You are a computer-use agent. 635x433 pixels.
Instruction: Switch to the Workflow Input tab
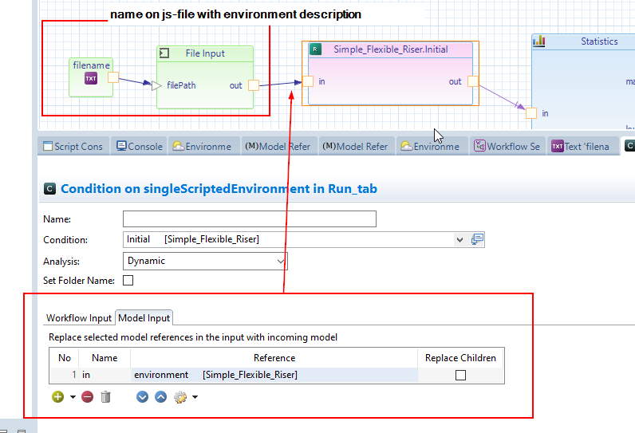click(x=79, y=318)
